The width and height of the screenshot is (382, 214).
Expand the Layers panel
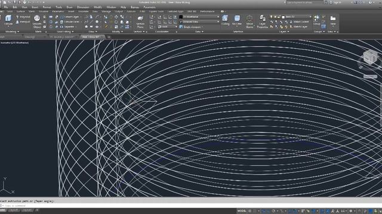(284, 32)
